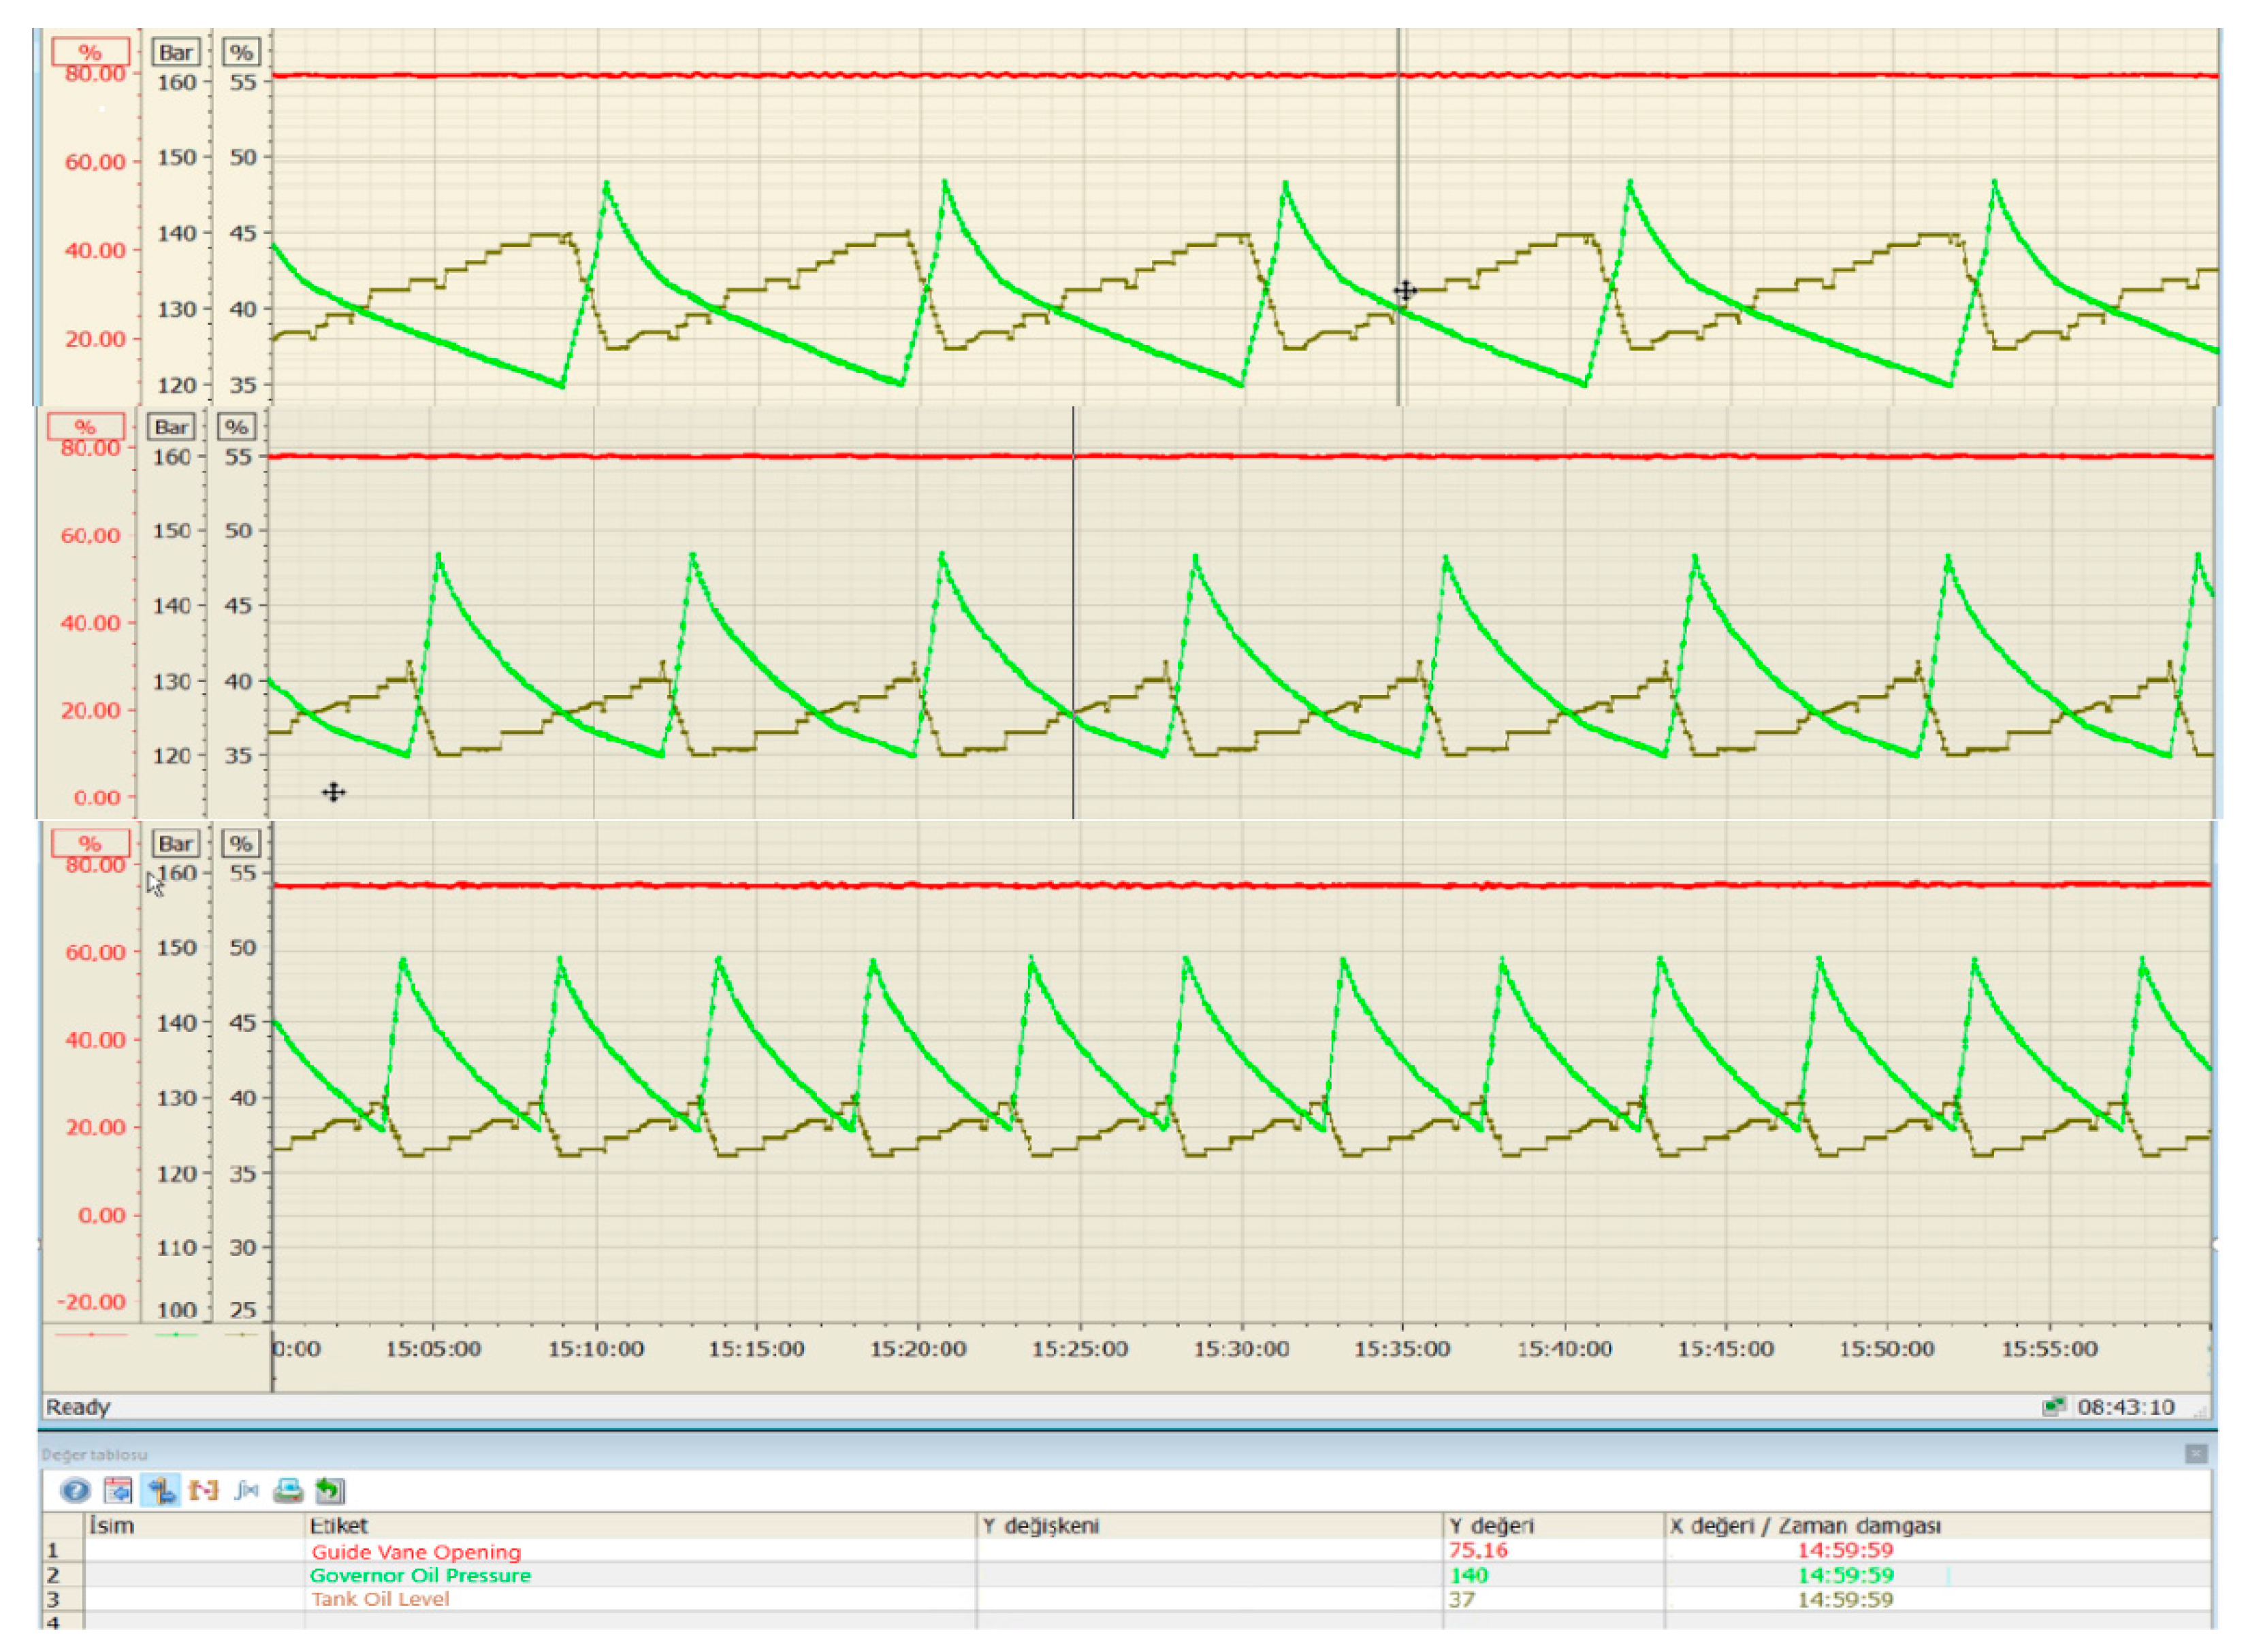
Task: Click the Bar axis label in bottom chart
Action: [x=176, y=843]
